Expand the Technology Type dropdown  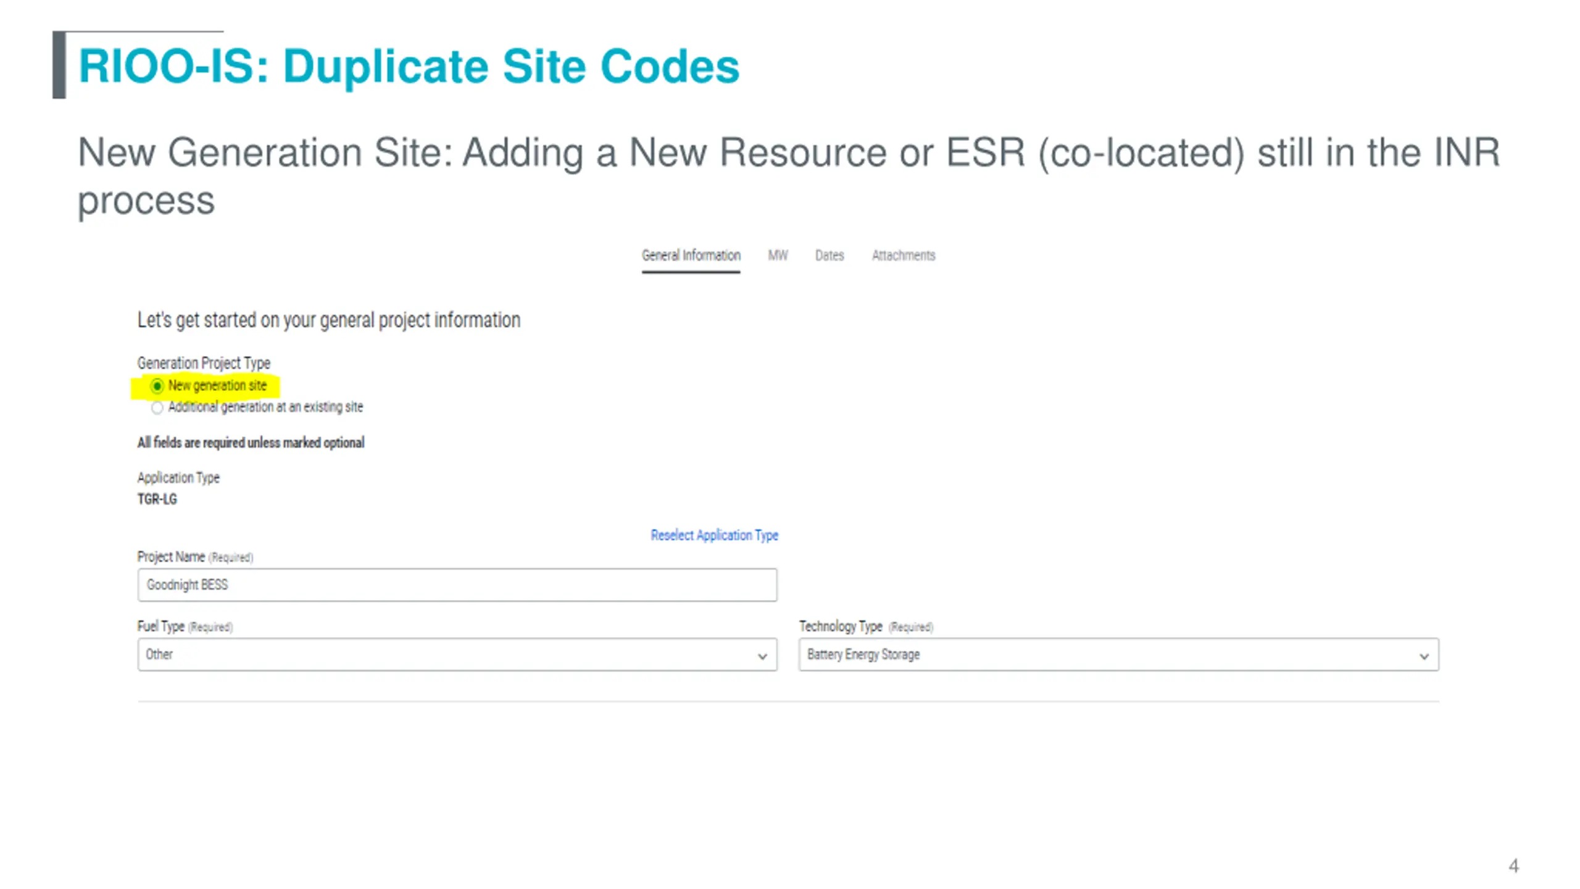[x=1118, y=654]
